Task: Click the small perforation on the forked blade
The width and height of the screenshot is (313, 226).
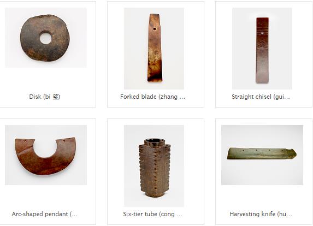Action: [155, 29]
